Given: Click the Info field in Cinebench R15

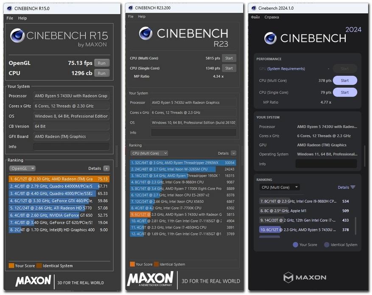Looking at the screenshot, I should tap(71, 147).
